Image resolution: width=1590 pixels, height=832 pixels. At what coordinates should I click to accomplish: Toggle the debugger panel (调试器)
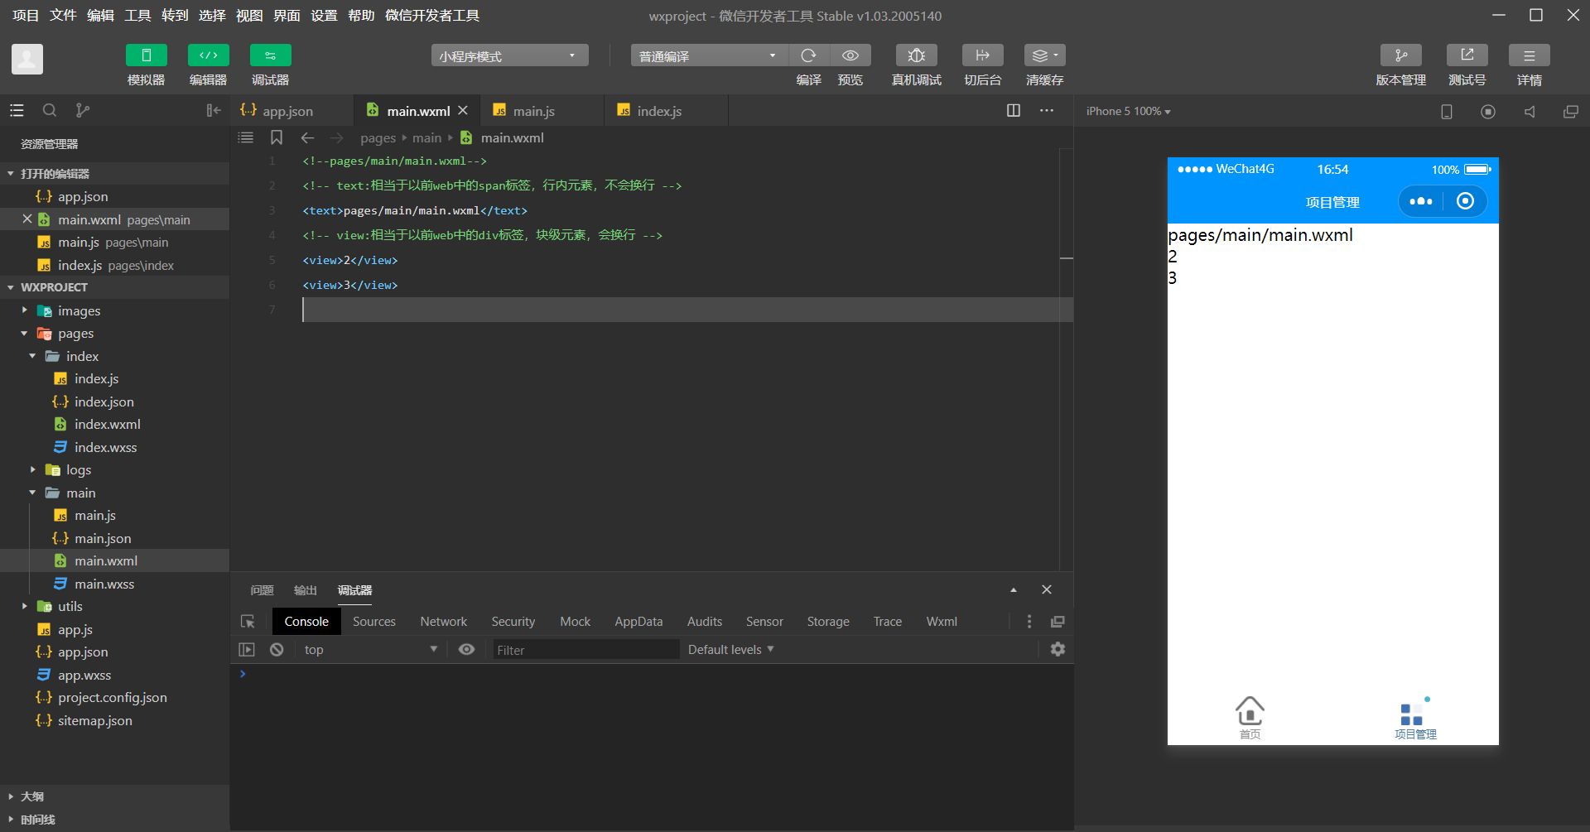click(x=271, y=55)
